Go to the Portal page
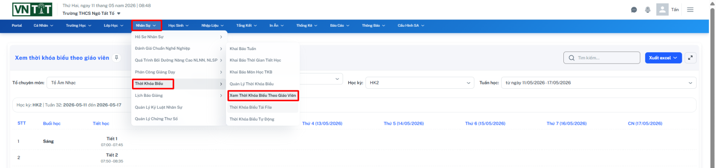The height and width of the screenshot is (168, 716). coord(17,25)
